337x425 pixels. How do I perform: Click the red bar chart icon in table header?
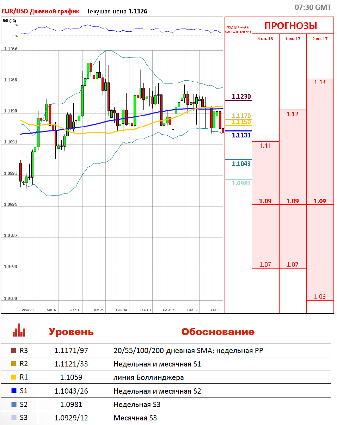point(19,332)
